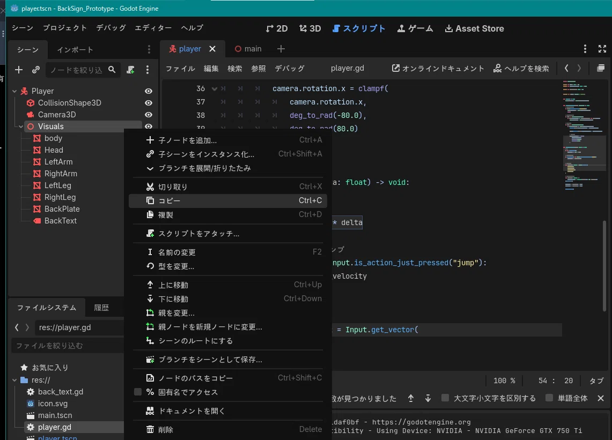612x440 pixels.
Task: Collapse the Player root node
Action: (x=14, y=91)
